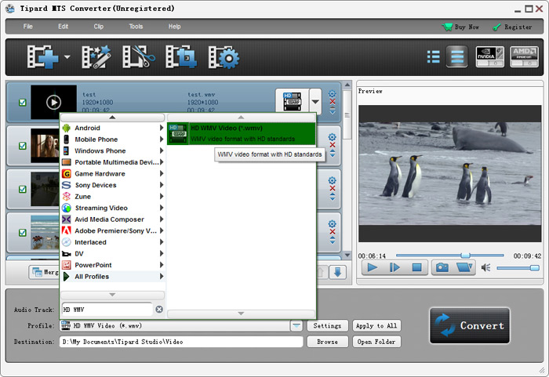Play the test video thumbnail
This screenshot has height=377, width=549.
[x=53, y=102]
